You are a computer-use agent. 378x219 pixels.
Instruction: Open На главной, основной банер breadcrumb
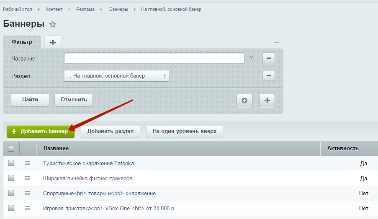click(171, 9)
